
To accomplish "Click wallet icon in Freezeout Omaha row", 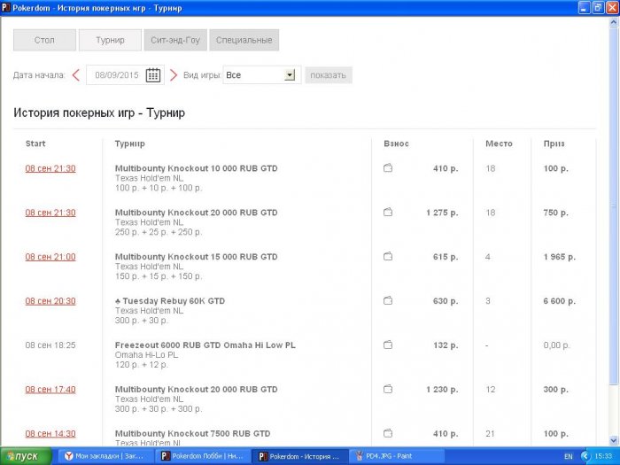I will coord(388,345).
